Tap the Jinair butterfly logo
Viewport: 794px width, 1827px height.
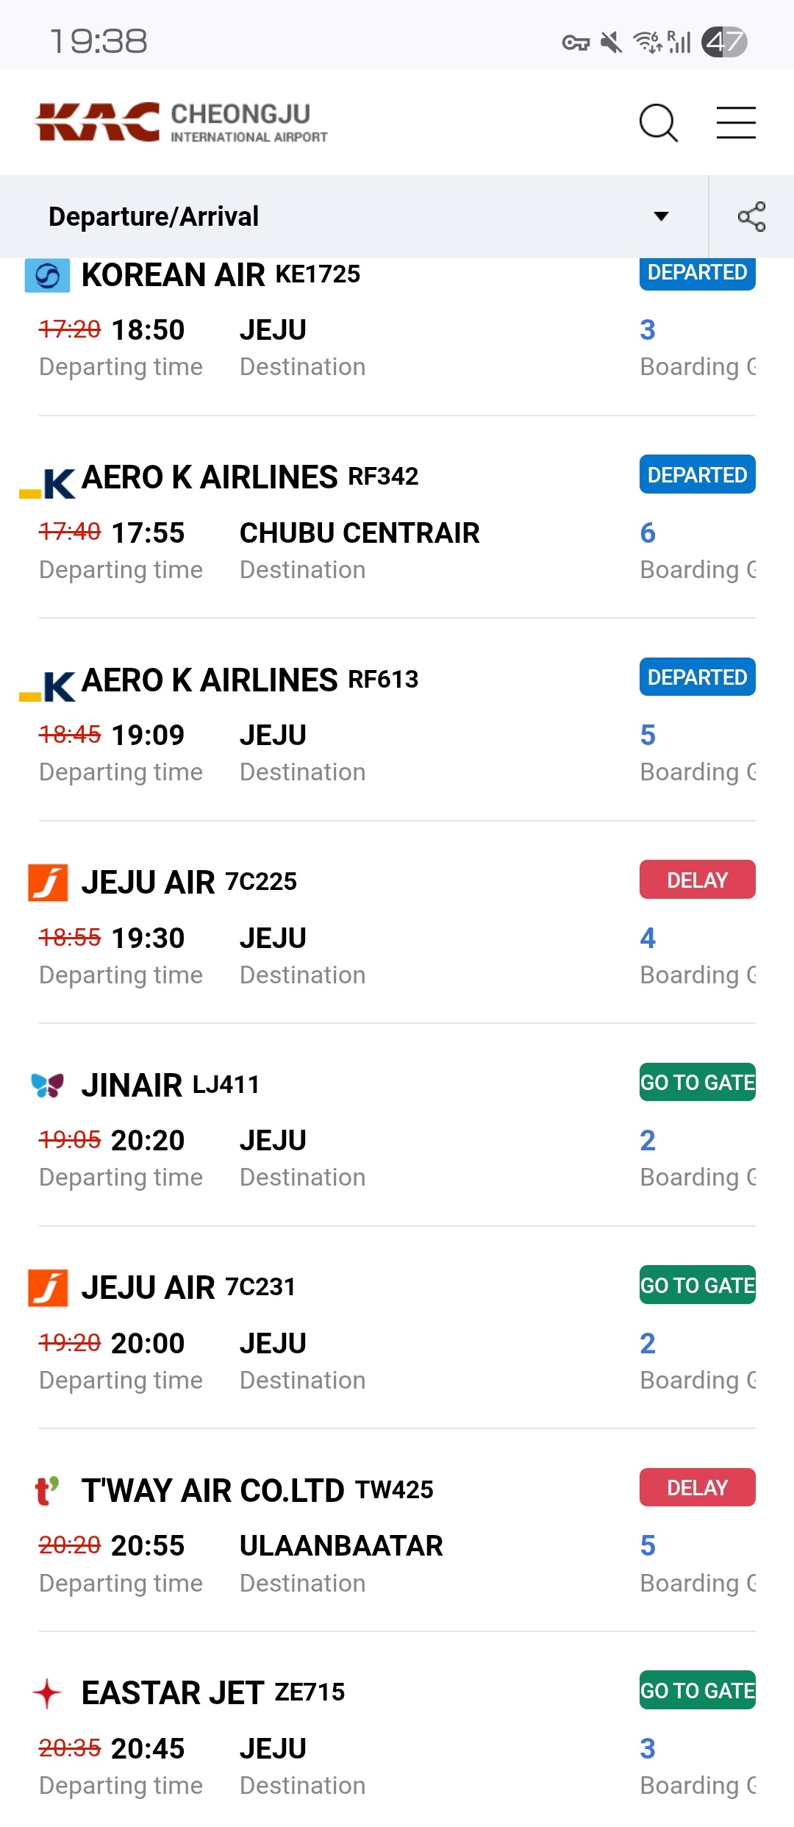(x=48, y=1085)
